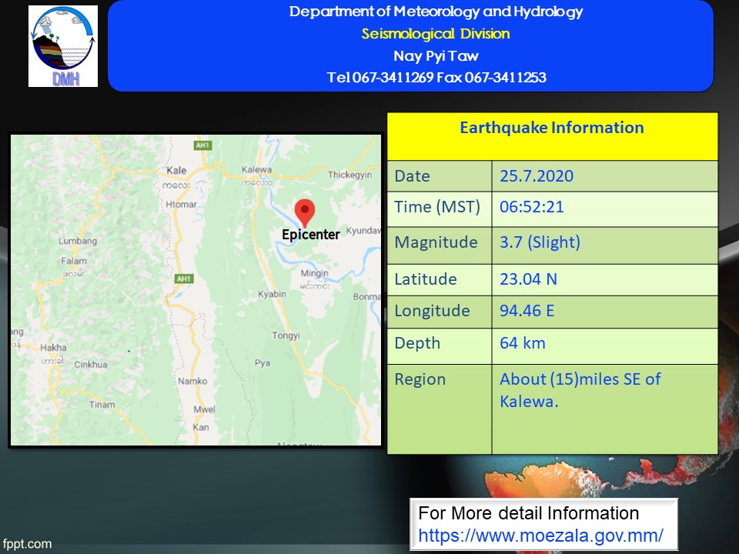The image size is (739, 554).
Task: Click the Epicenter label on map
Action: [x=310, y=235]
